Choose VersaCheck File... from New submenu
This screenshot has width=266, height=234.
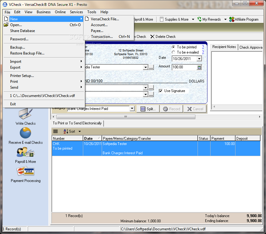(x=108, y=19)
